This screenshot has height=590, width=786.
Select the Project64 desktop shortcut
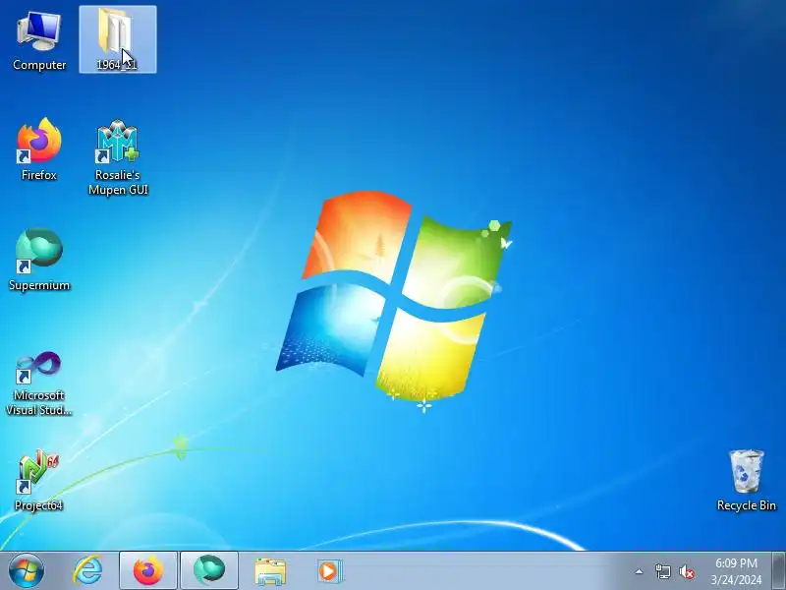coord(39,480)
